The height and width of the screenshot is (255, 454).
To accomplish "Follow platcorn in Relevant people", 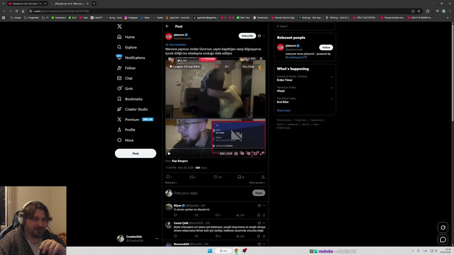I will tap(326, 47).
